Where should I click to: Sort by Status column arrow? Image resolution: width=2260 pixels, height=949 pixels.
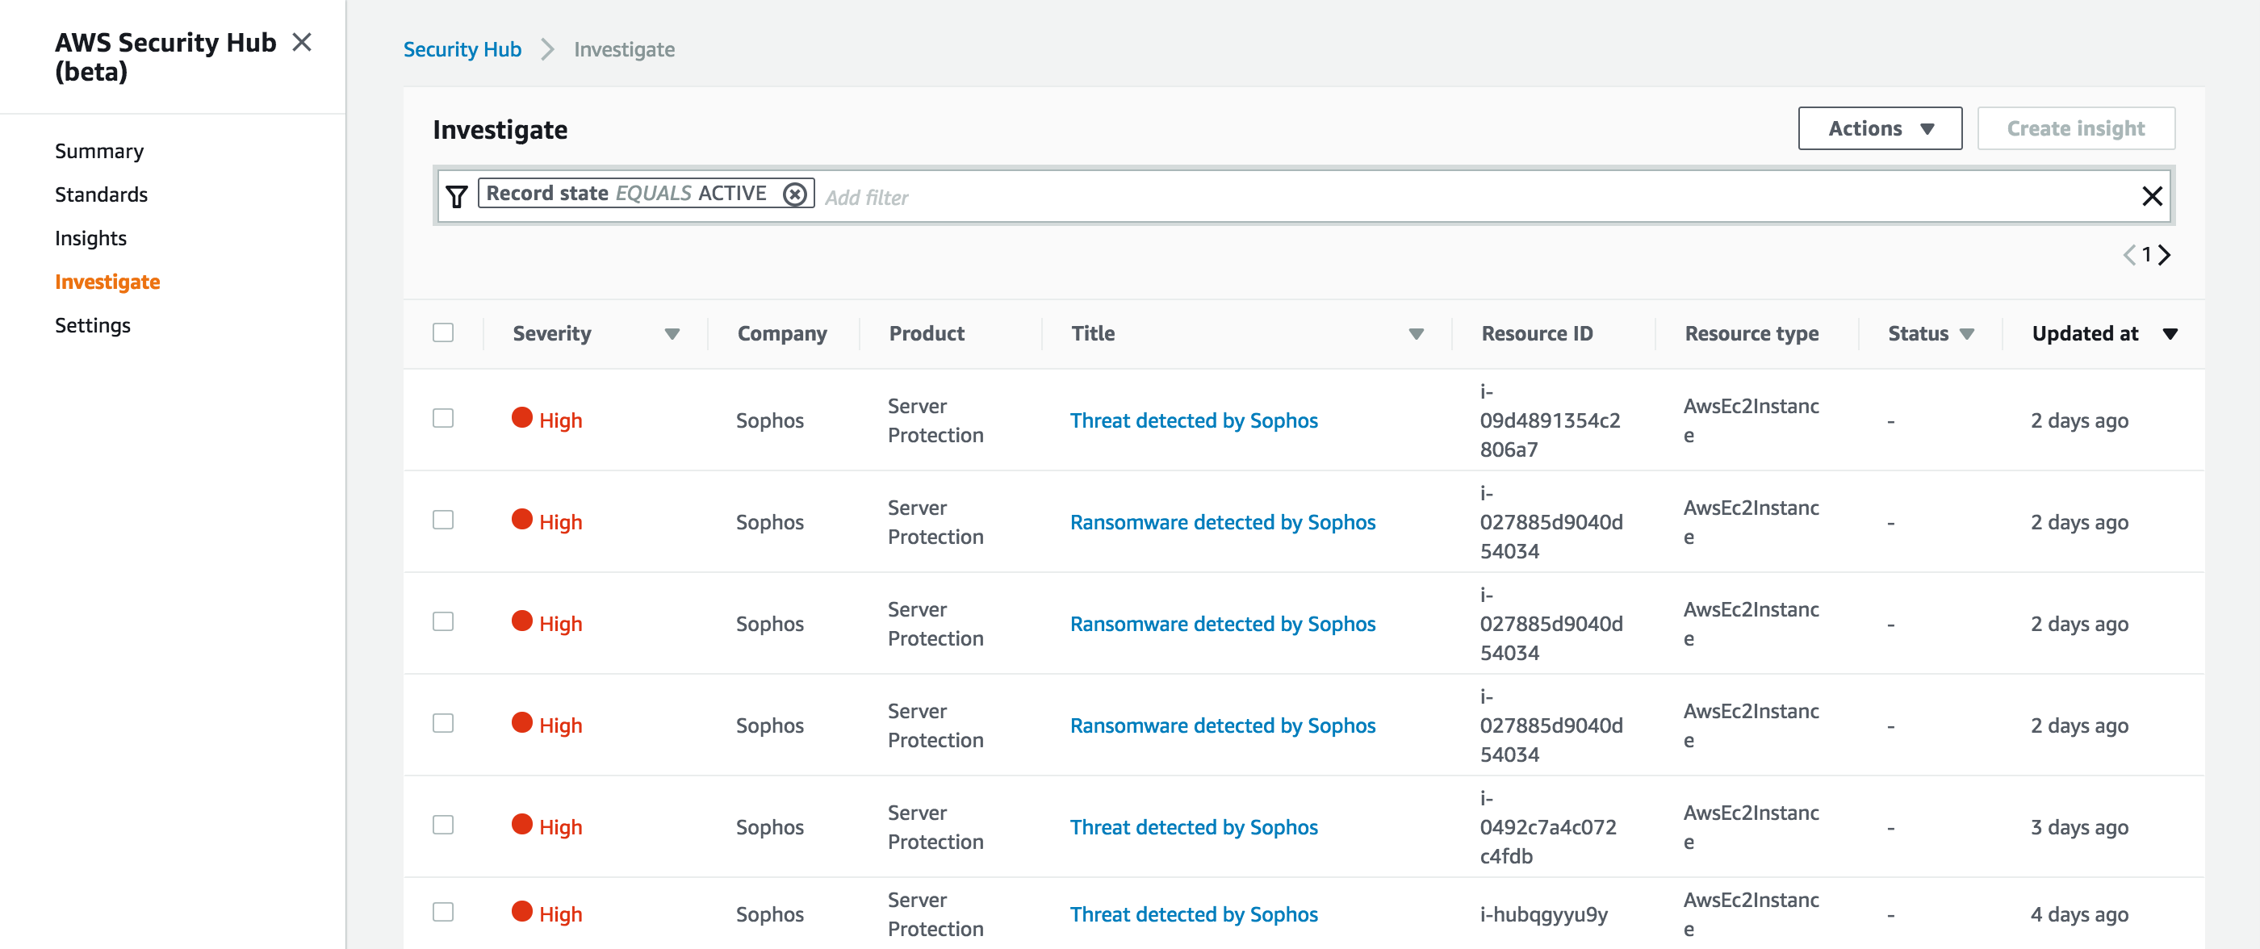pos(1967,334)
